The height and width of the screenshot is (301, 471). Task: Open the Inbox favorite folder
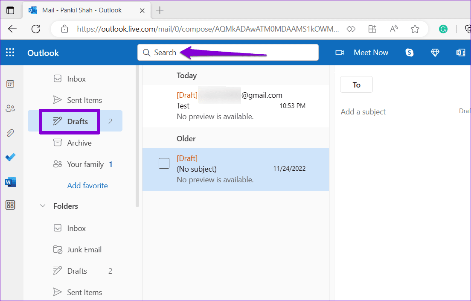click(75, 79)
